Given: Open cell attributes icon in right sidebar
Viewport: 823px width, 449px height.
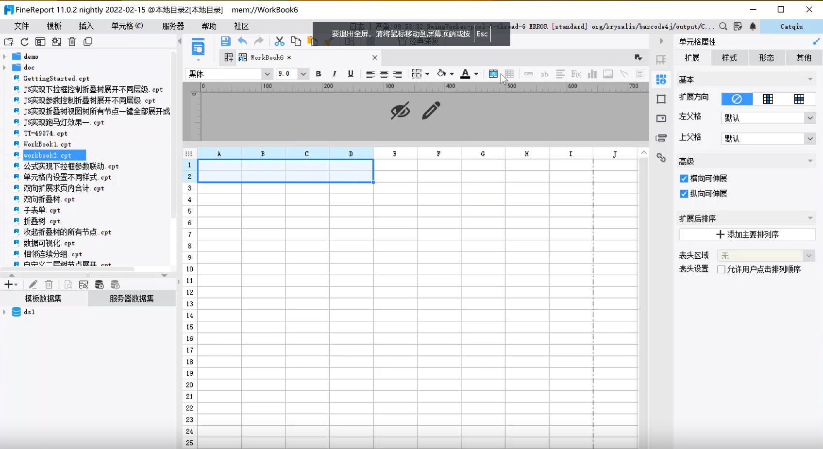Looking at the screenshot, I should click(x=661, y=79).
